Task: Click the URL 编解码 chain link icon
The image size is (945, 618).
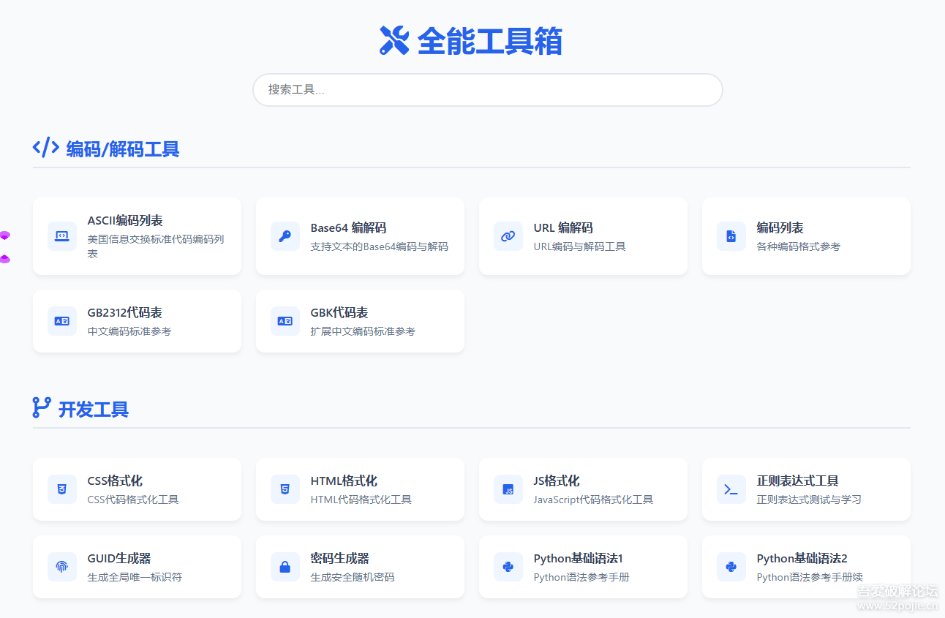Action: [x=508, y=236]
